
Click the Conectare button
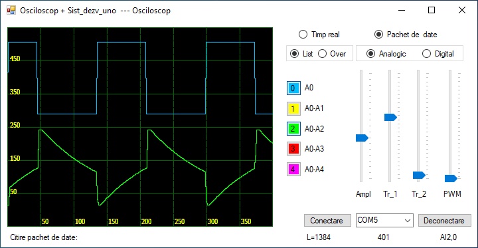coord(327,221)
